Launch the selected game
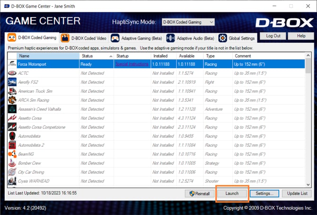The height and width of the screenshot is (215, 317). pyautogui.click(x=232, y=194)
